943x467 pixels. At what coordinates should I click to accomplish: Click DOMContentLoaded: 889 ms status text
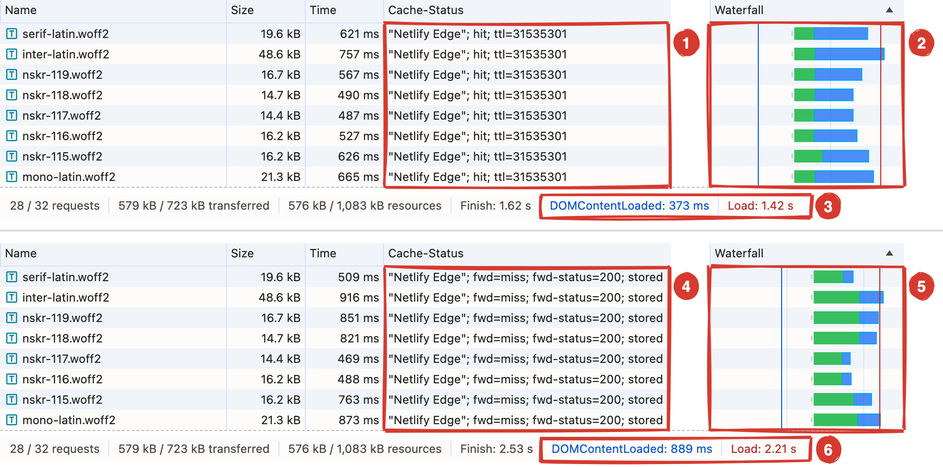[x=632, y=449]
